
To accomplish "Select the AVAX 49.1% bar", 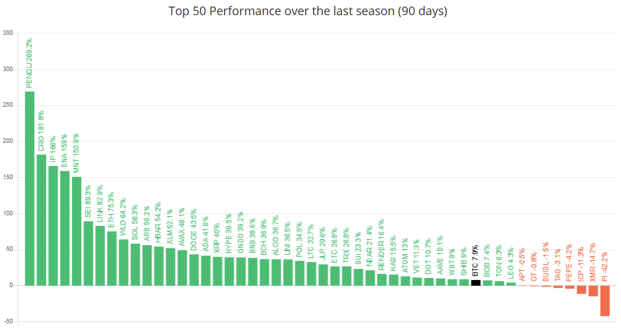I will click(182, 267).
